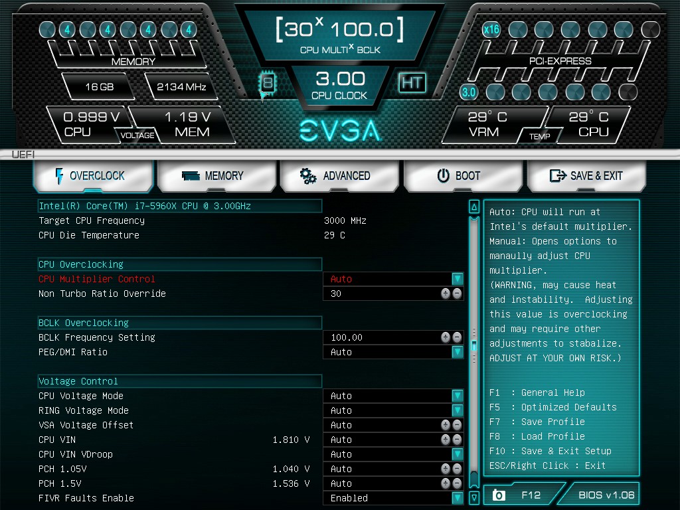Click the plus icon for Non Turbo Ratio Override
Screen dimensions: 680x510
click(x=445, y=294)
